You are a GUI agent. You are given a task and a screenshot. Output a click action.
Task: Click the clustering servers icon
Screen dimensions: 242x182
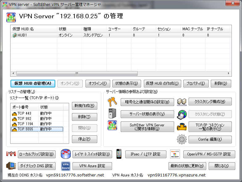[181, 102]
